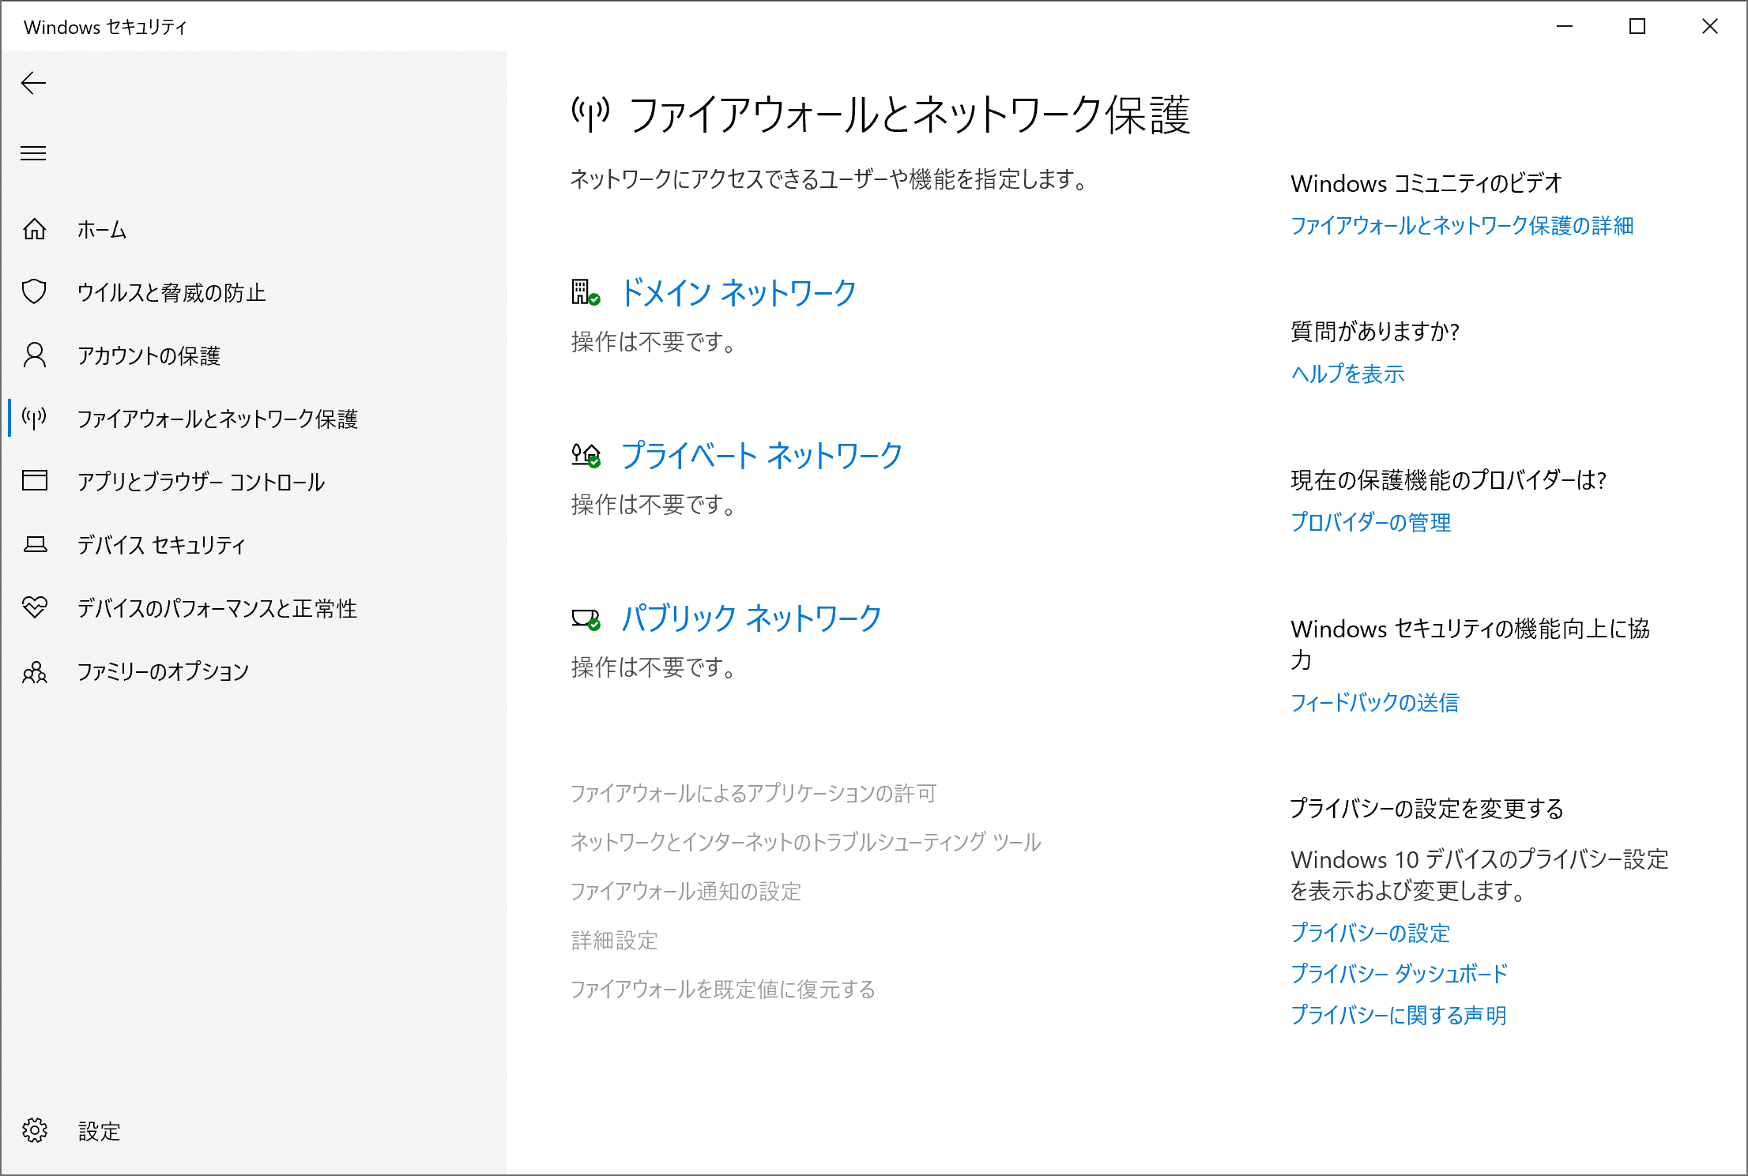Open ファミリーのオプション section
1748x1176 pixels.
pos(162,671)
